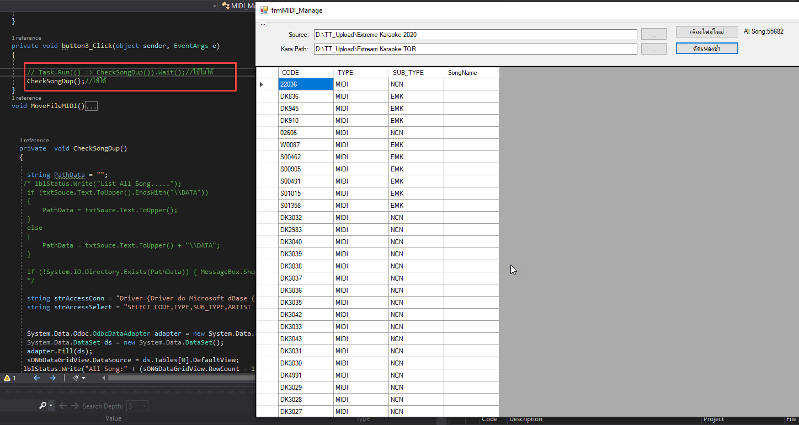Viewport: 799px width, 425px height.
Task: Open the Search Depth dropdown
Action: [x=138, y=406]
